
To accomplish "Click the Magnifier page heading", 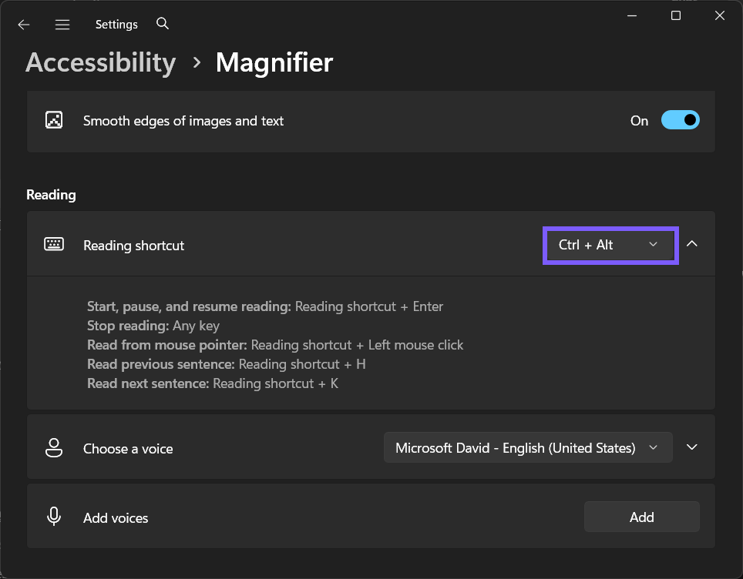I will [x=274, y=62].
